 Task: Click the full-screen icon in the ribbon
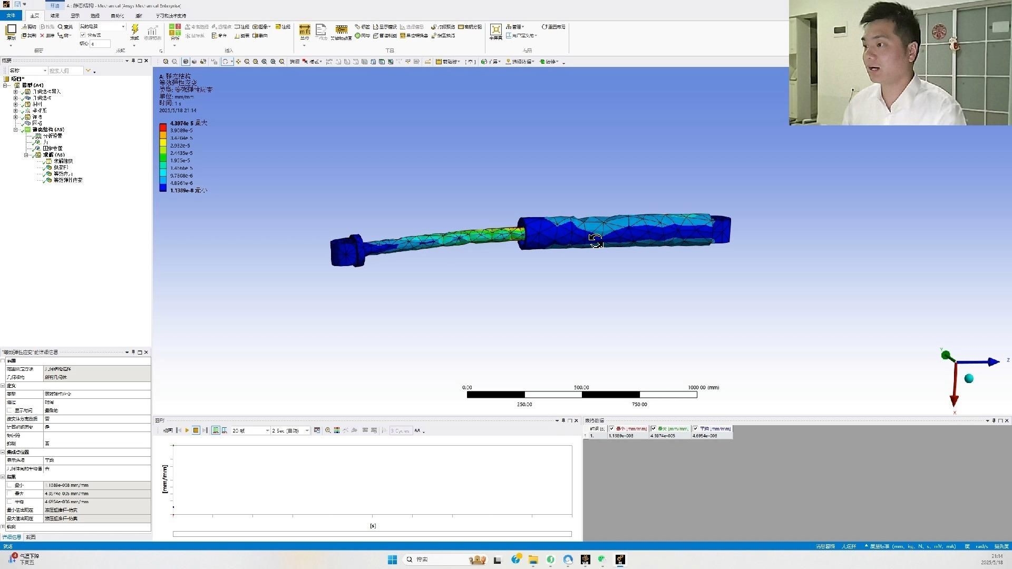tap(495, 30)
